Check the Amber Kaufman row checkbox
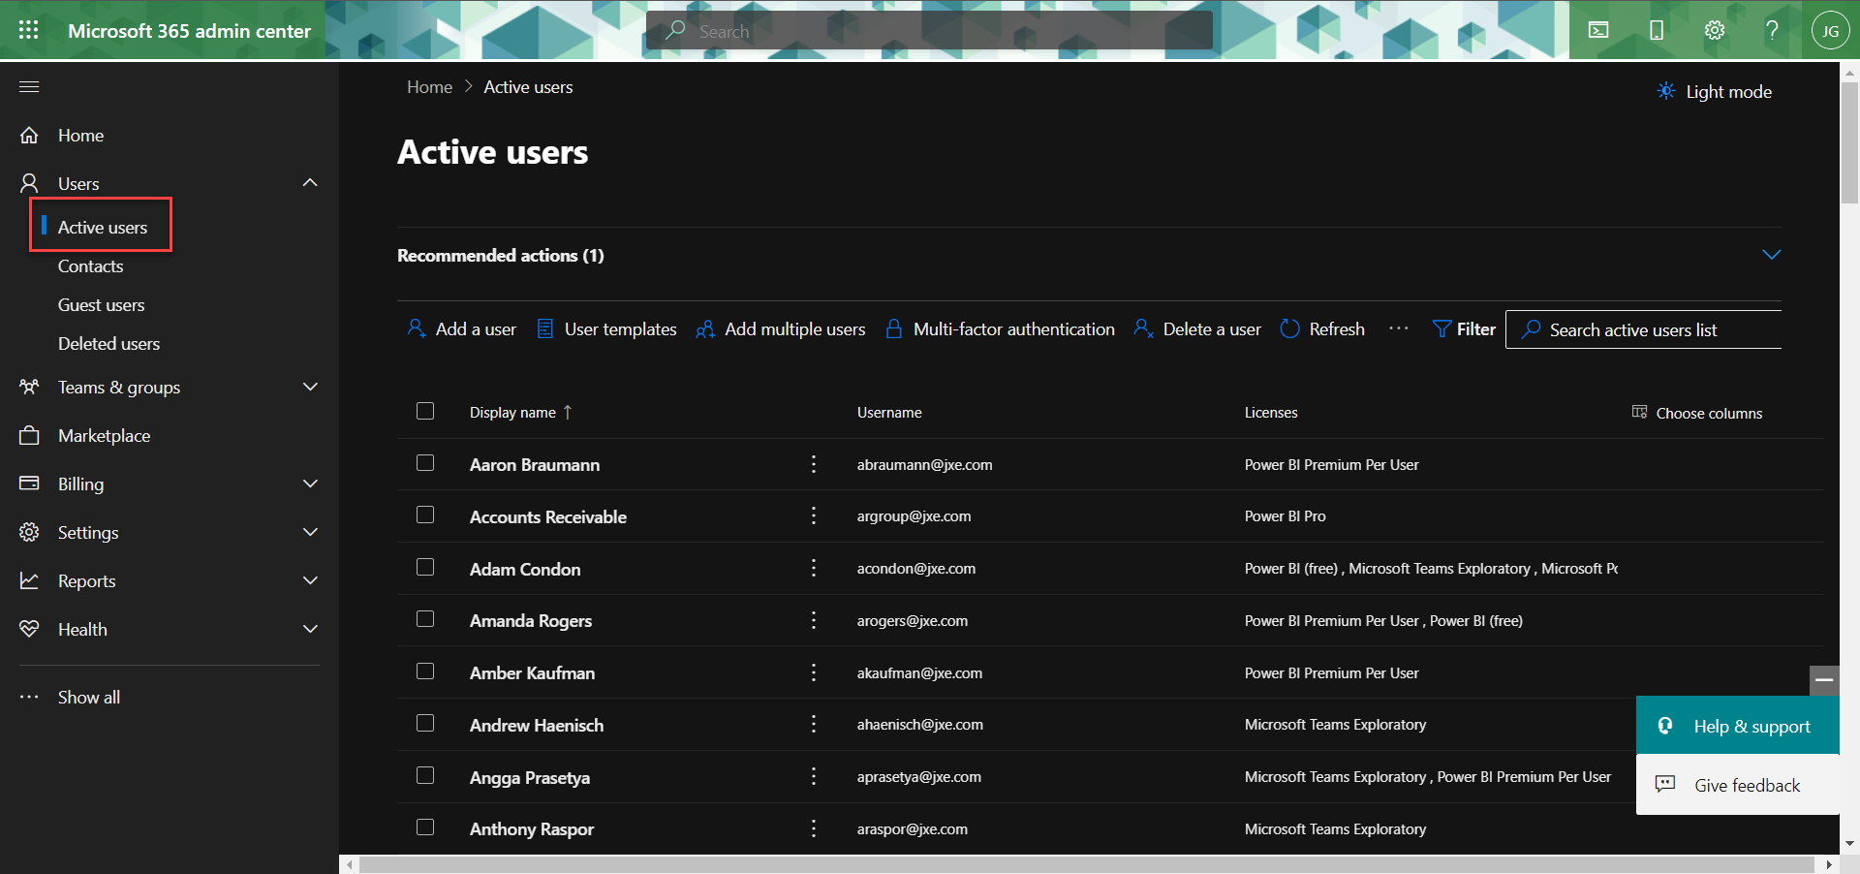The height and width of the screenshot is (874, 1860). 425,671
